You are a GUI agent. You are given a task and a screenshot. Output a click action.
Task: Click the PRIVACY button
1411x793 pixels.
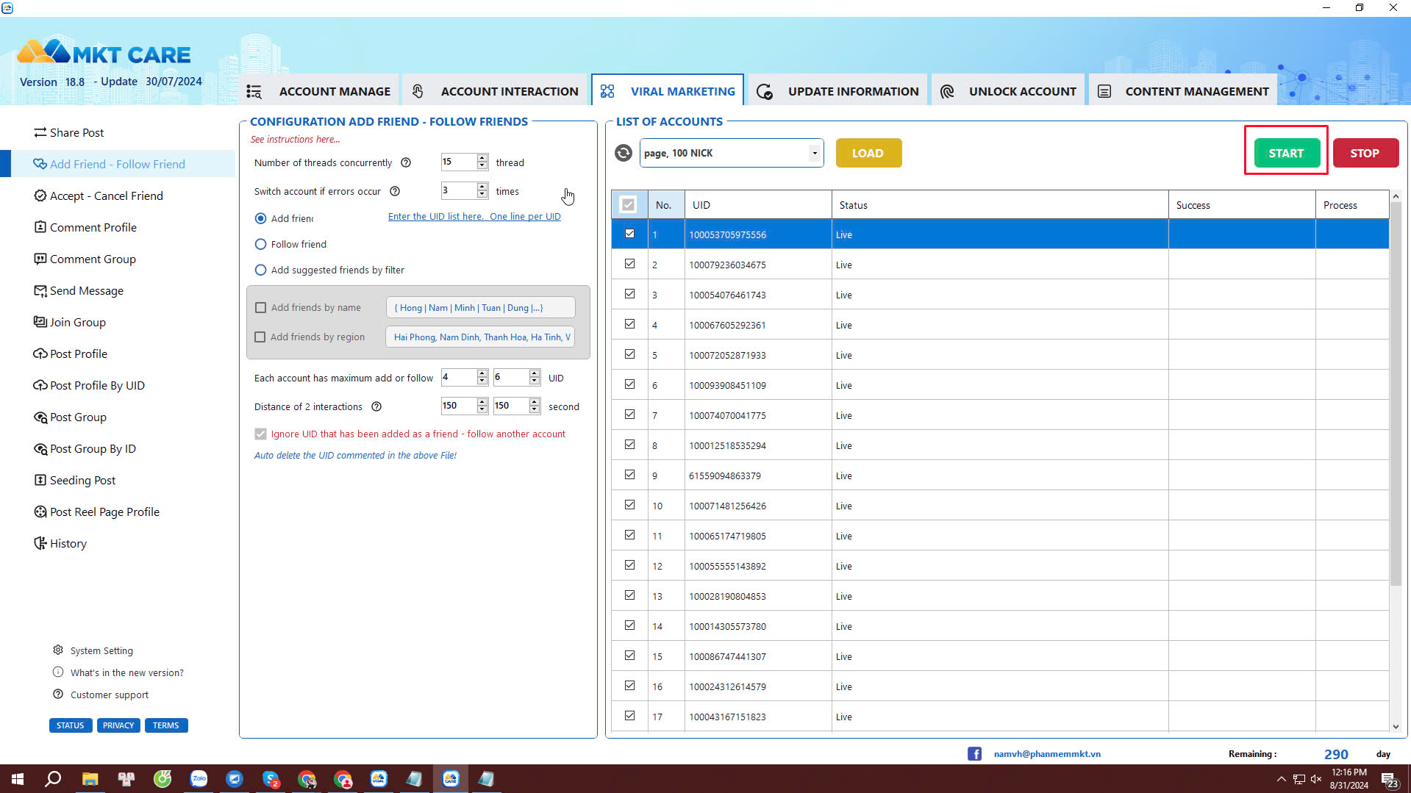118,725
